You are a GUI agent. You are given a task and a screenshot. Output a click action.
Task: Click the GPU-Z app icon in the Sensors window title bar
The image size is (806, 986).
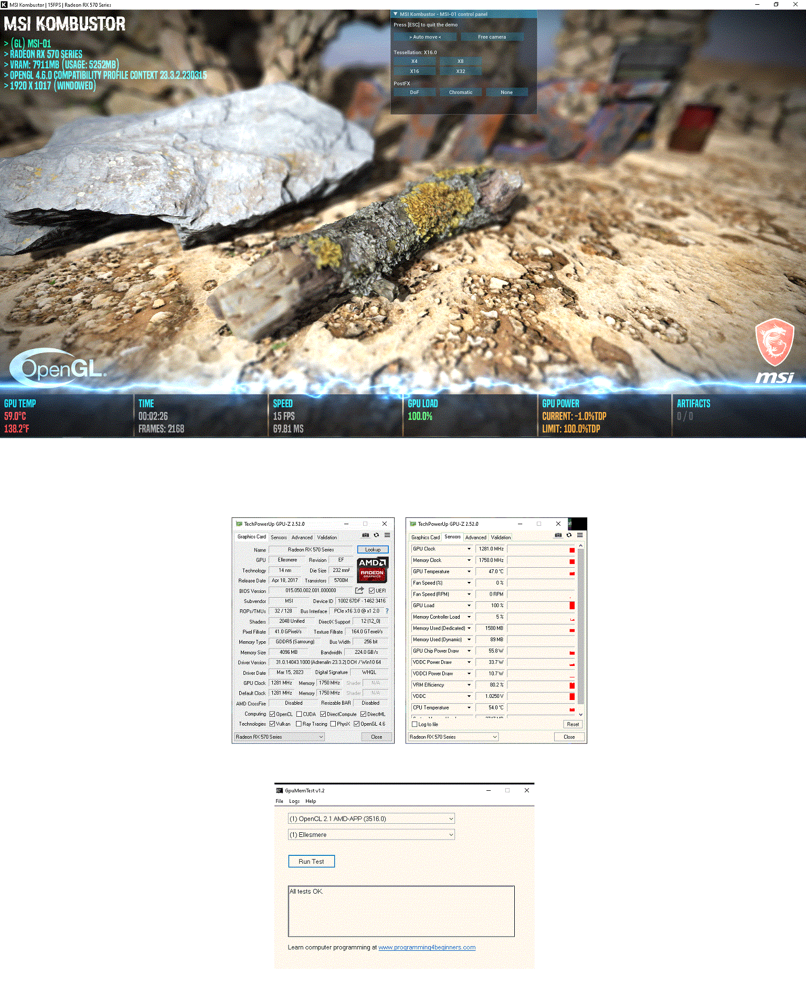413,524
